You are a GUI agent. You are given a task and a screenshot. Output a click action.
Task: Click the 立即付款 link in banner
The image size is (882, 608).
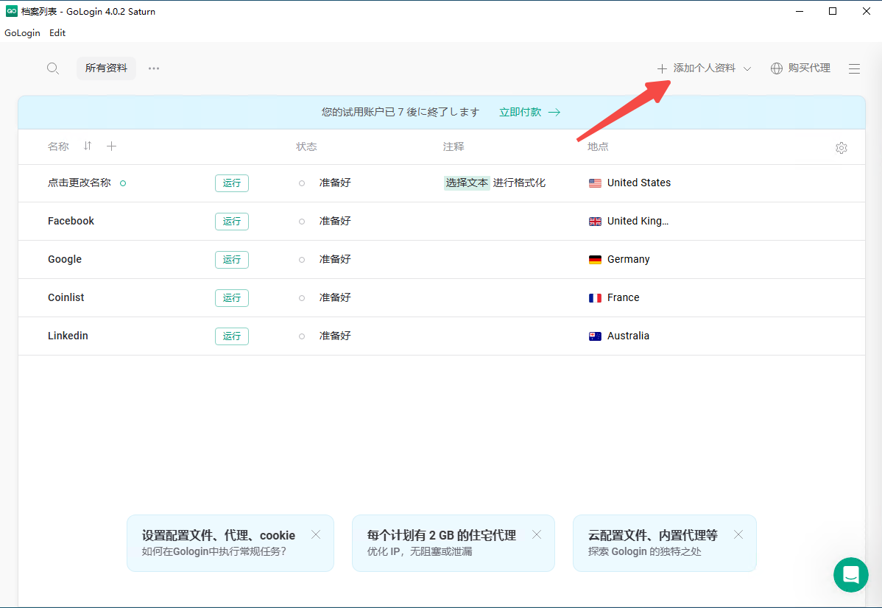529,112
